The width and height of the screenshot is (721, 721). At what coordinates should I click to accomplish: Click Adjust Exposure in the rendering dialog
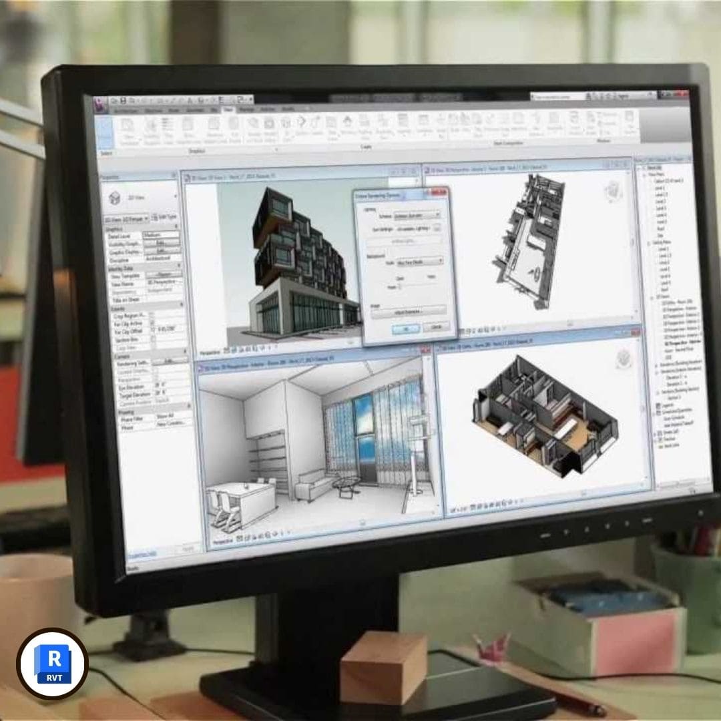409,312
